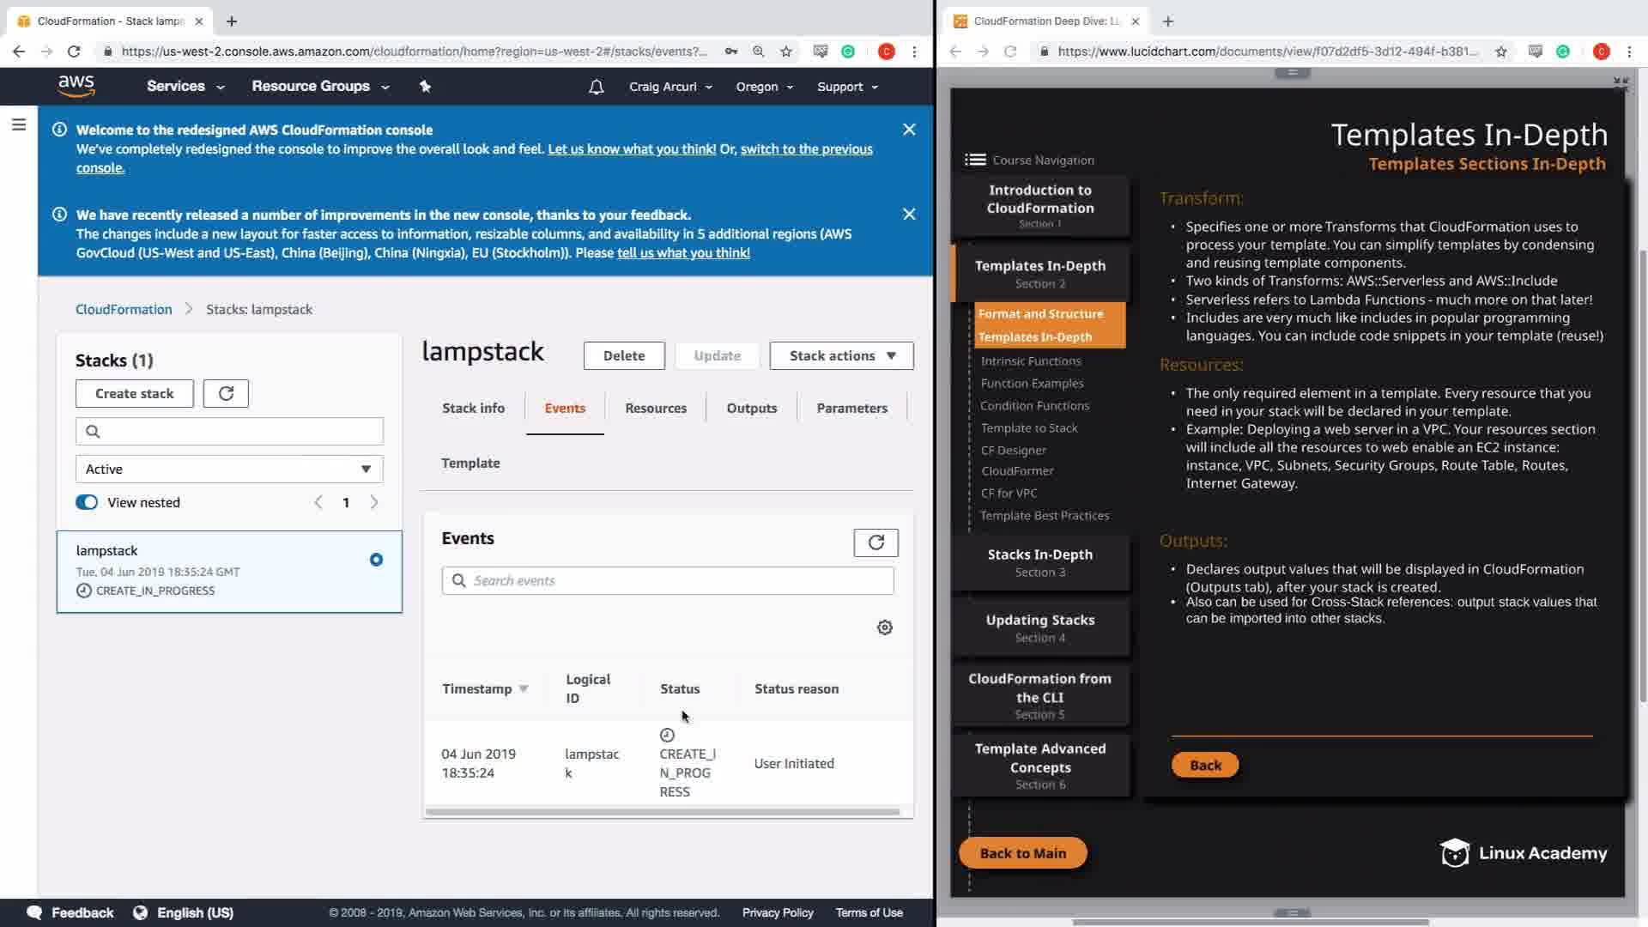Click the AWS logo home icon
This screenshot has height=927, width=1648.
(76, 86)
